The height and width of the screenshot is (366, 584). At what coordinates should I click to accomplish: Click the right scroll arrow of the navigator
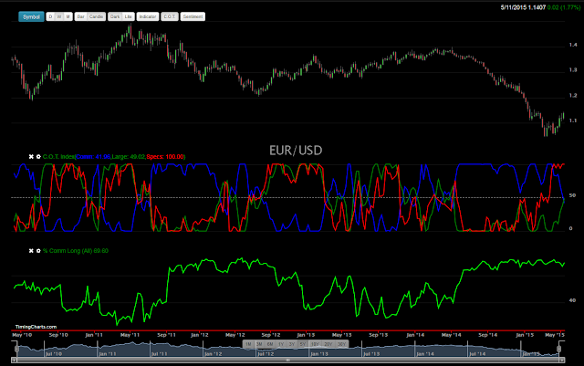tap(562, 360)
